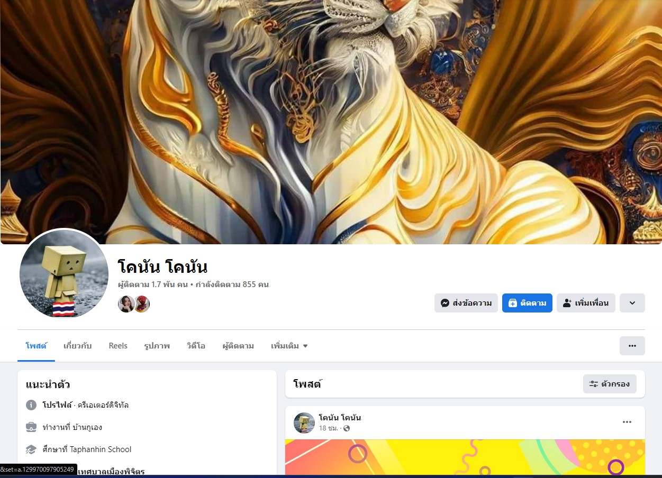Expand the chevron dropdown beside เพิ่มเพื่อน
The width and height of the screenshot is (662, 478).
(632, 303)
